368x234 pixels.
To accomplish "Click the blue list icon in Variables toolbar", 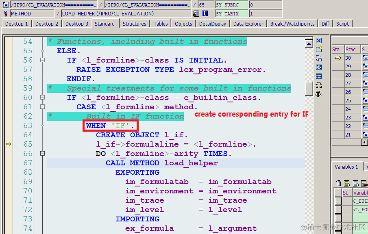I will coord(356,183).
